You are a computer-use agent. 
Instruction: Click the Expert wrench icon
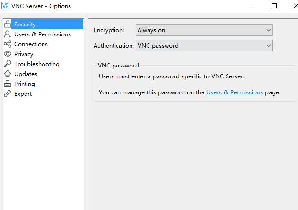click(x=7, y=93)
